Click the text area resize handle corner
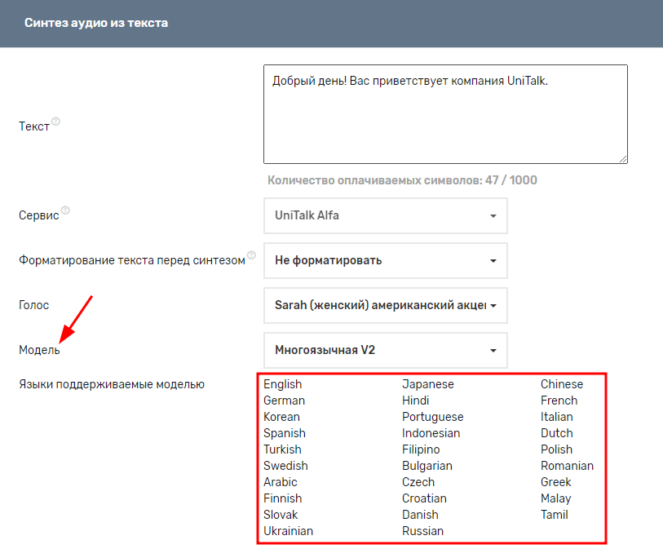The image size is (663, 549). (623, 159)
